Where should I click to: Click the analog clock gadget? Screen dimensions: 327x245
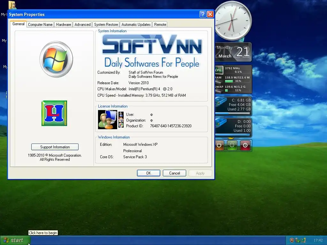pyautogui.click(x=233, y=21)
